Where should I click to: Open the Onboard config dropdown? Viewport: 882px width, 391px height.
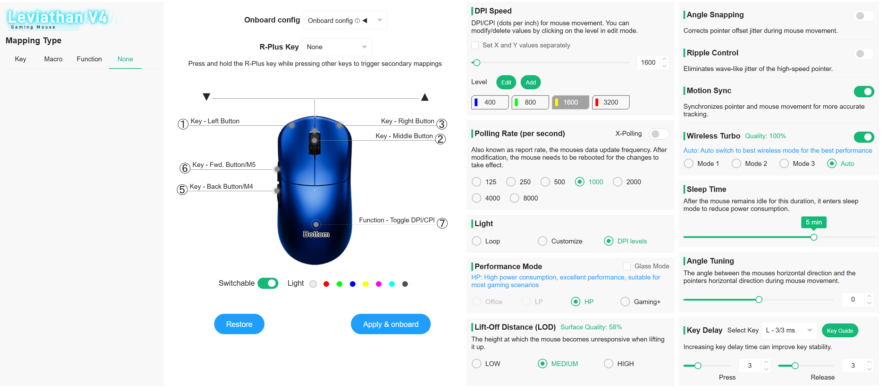tap(345, 20)
